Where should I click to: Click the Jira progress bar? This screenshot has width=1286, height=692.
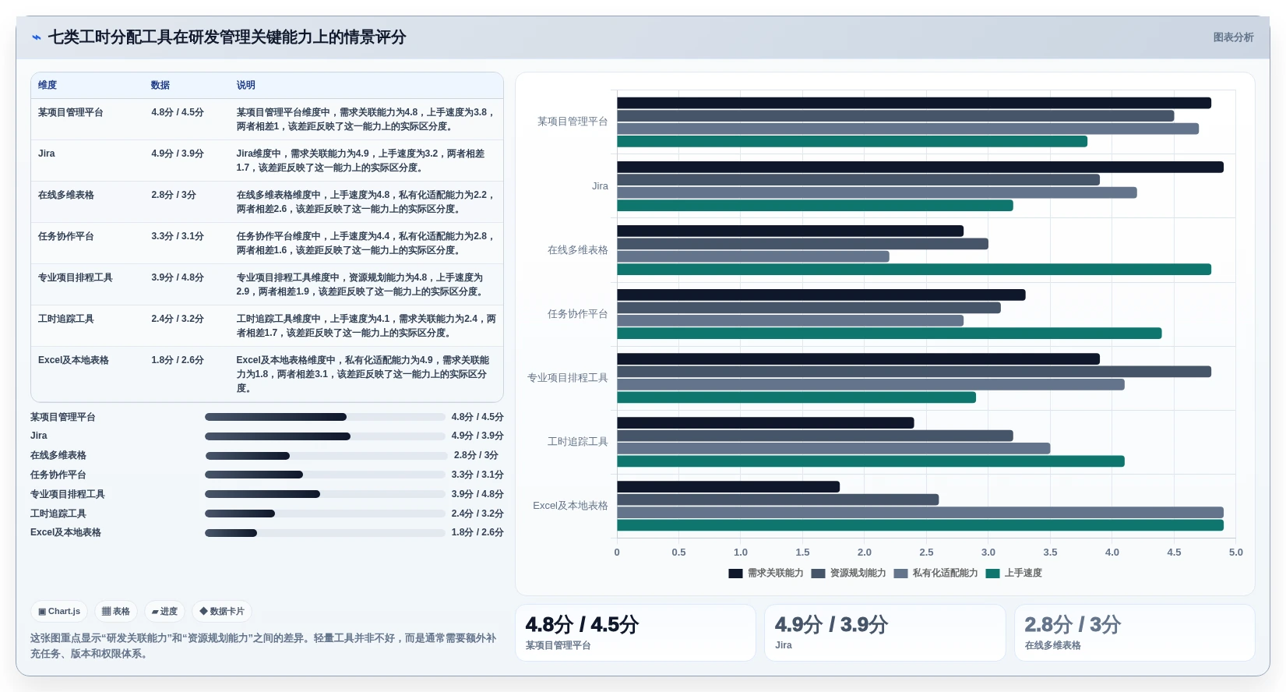coord(325,436)
